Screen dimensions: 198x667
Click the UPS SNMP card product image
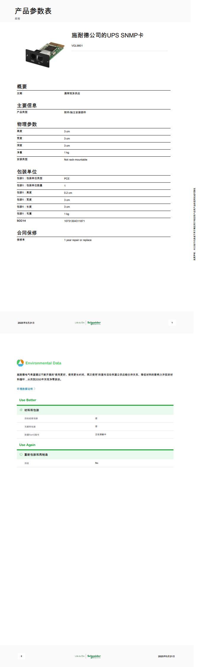click(45, 55)
